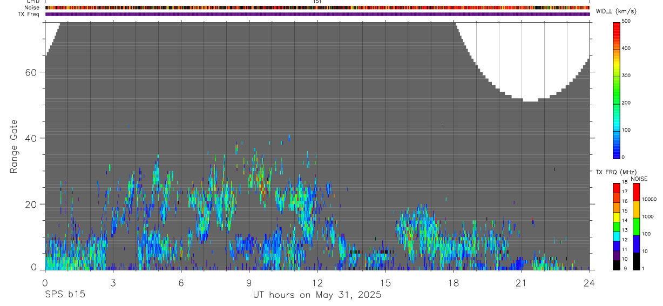Image resolution: width=663 pixels, height=306 pixels.
Task: Click the blue 10 swatch in NOISE legend
Action: point(636,243)
